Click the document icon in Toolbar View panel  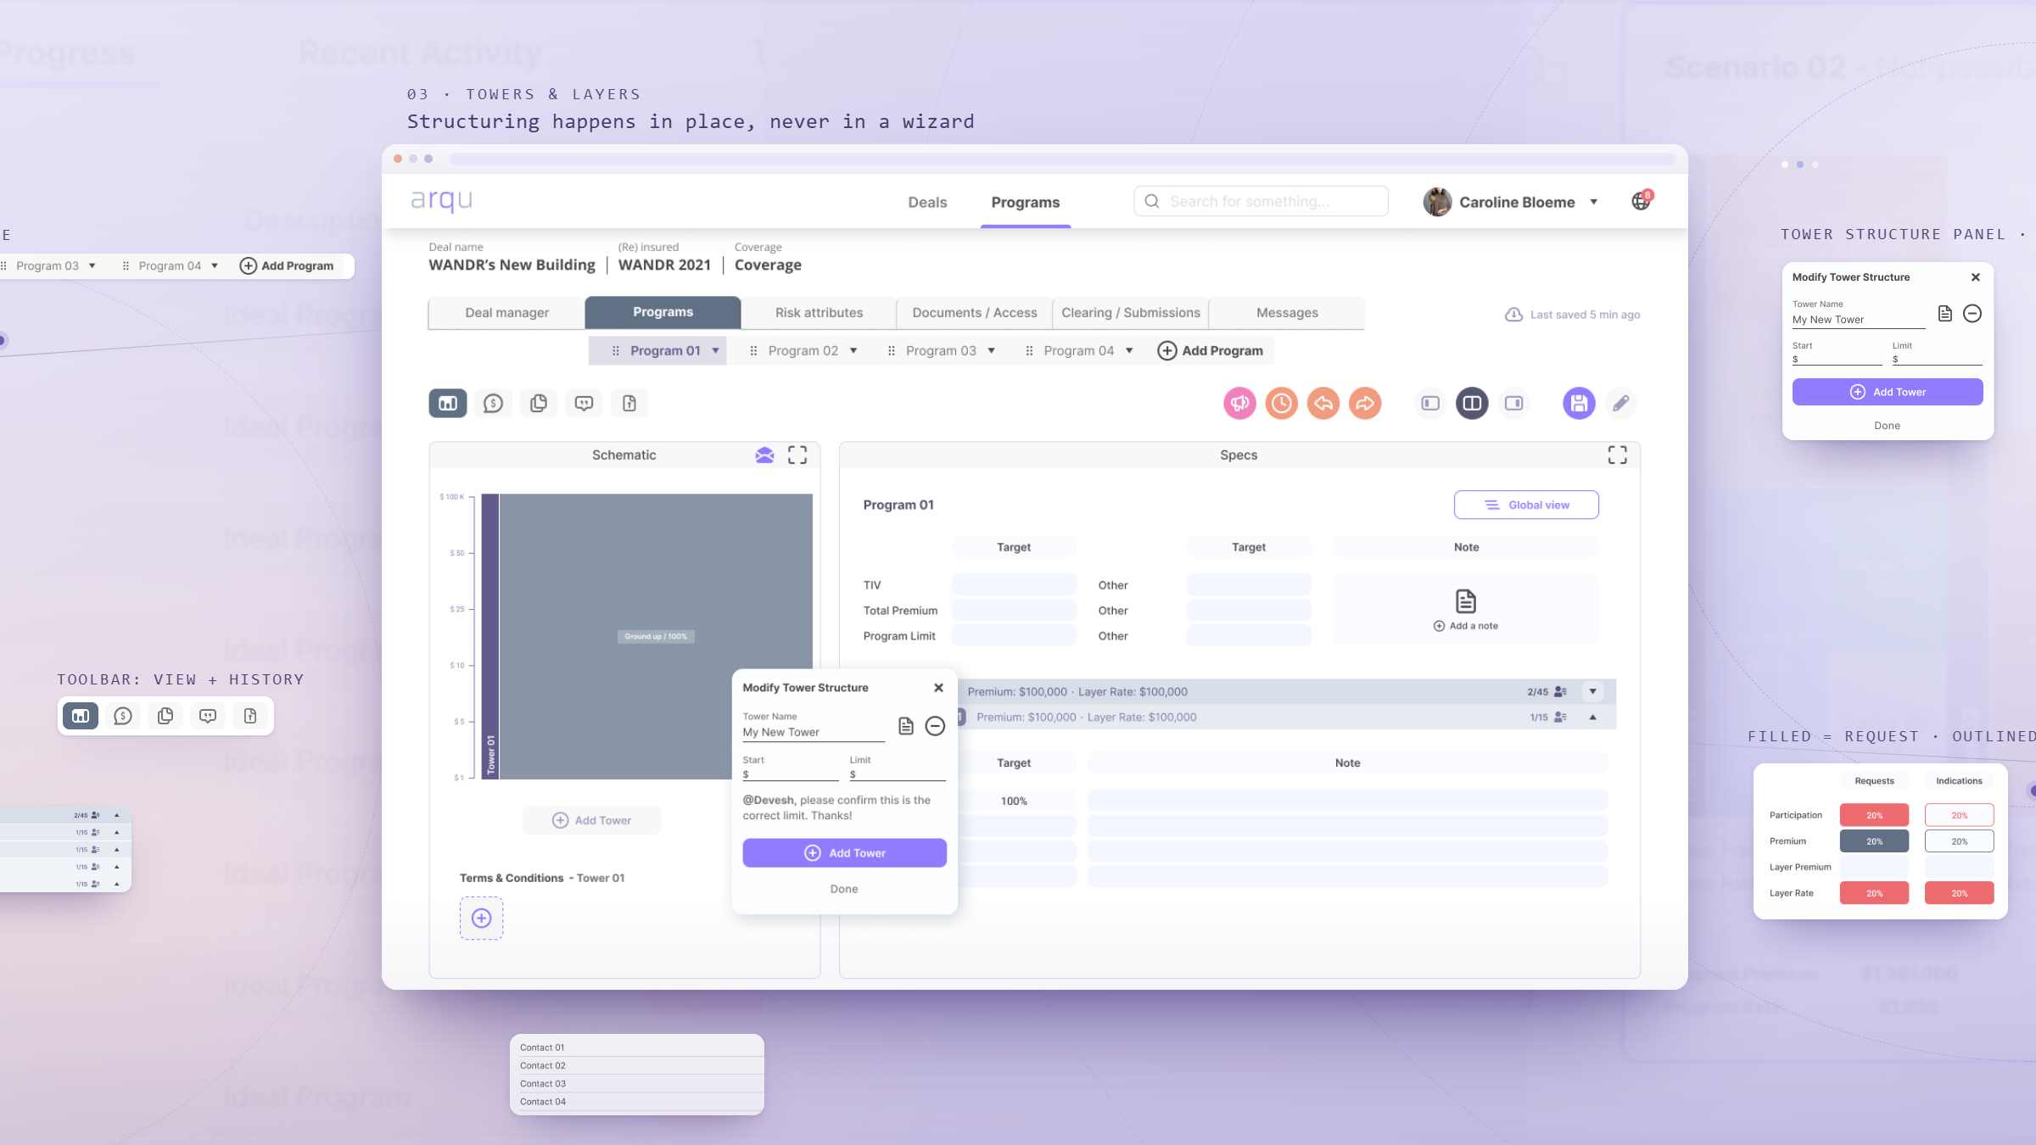tap(250, 717)
